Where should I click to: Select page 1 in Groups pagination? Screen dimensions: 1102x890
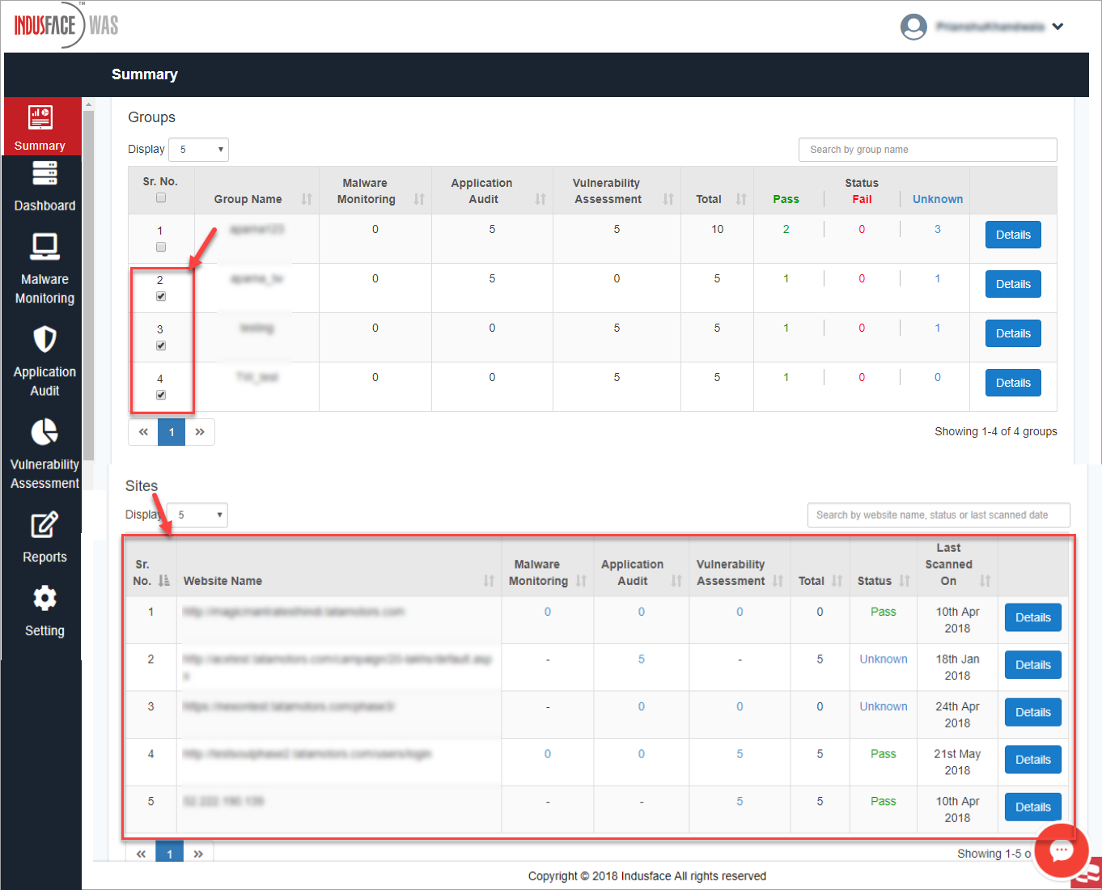click(x=172, y=432)
